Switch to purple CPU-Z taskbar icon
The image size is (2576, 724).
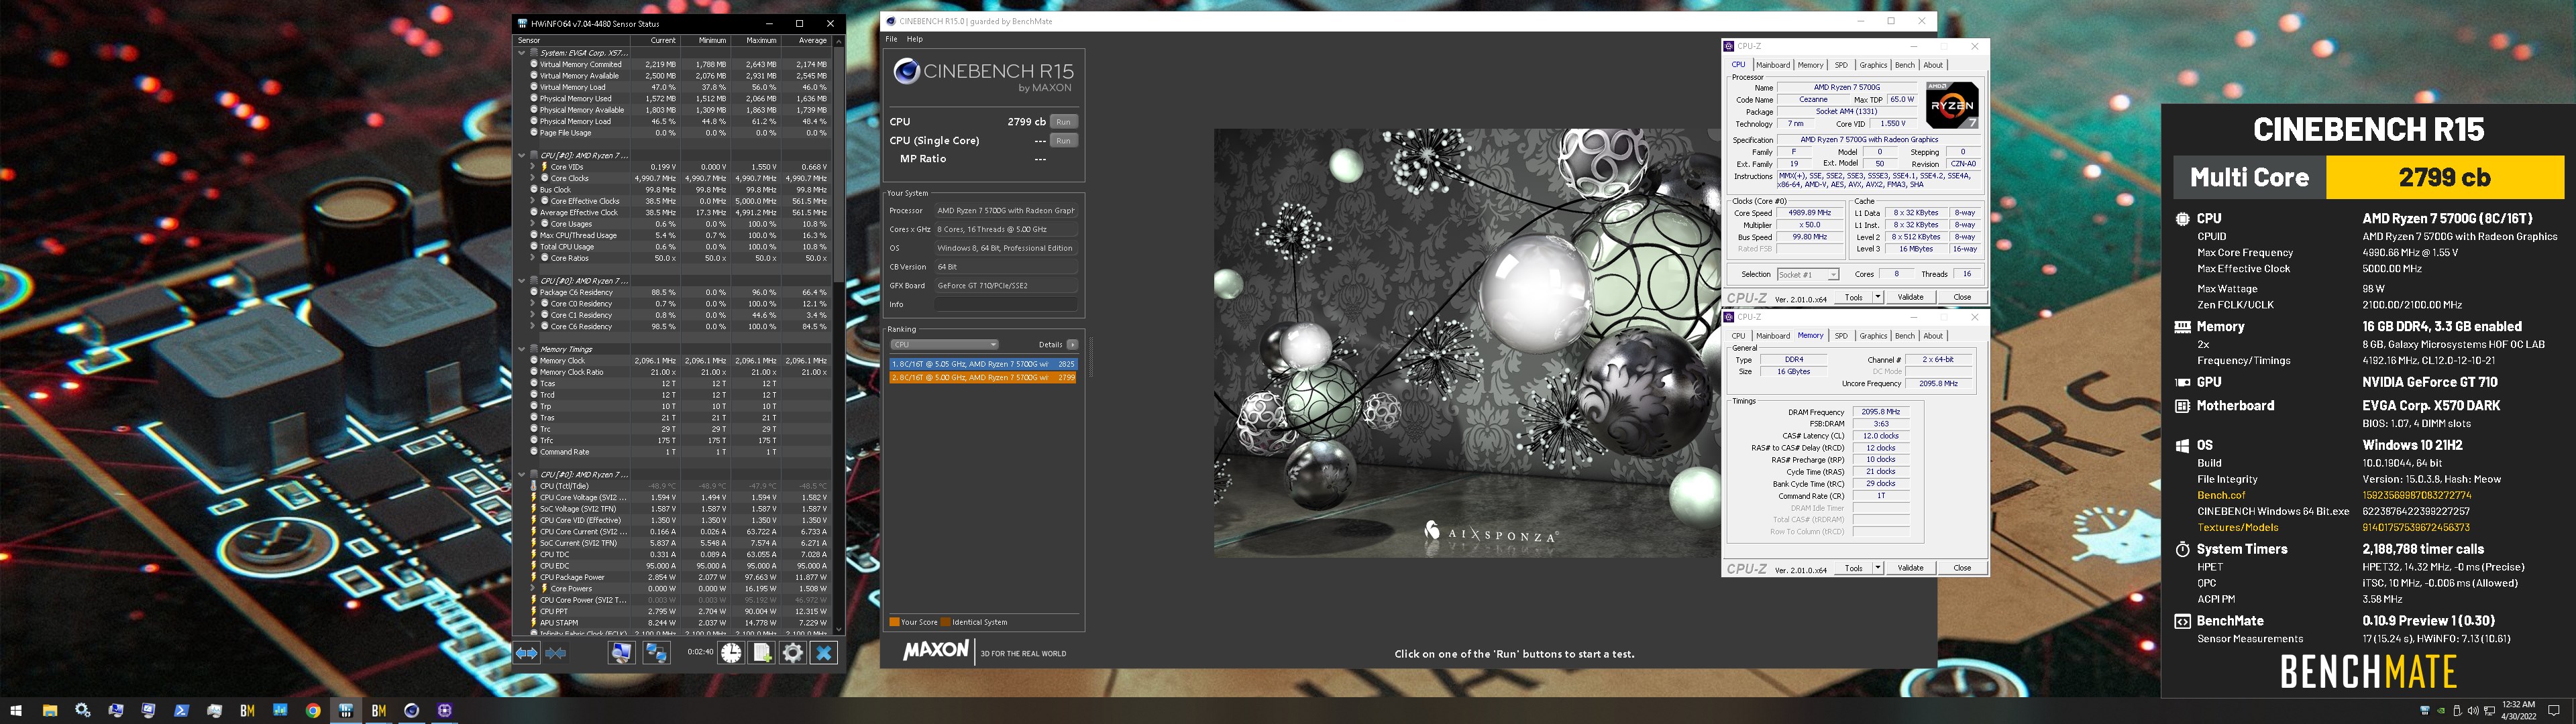pyautogui.click(x=444, y=711)
